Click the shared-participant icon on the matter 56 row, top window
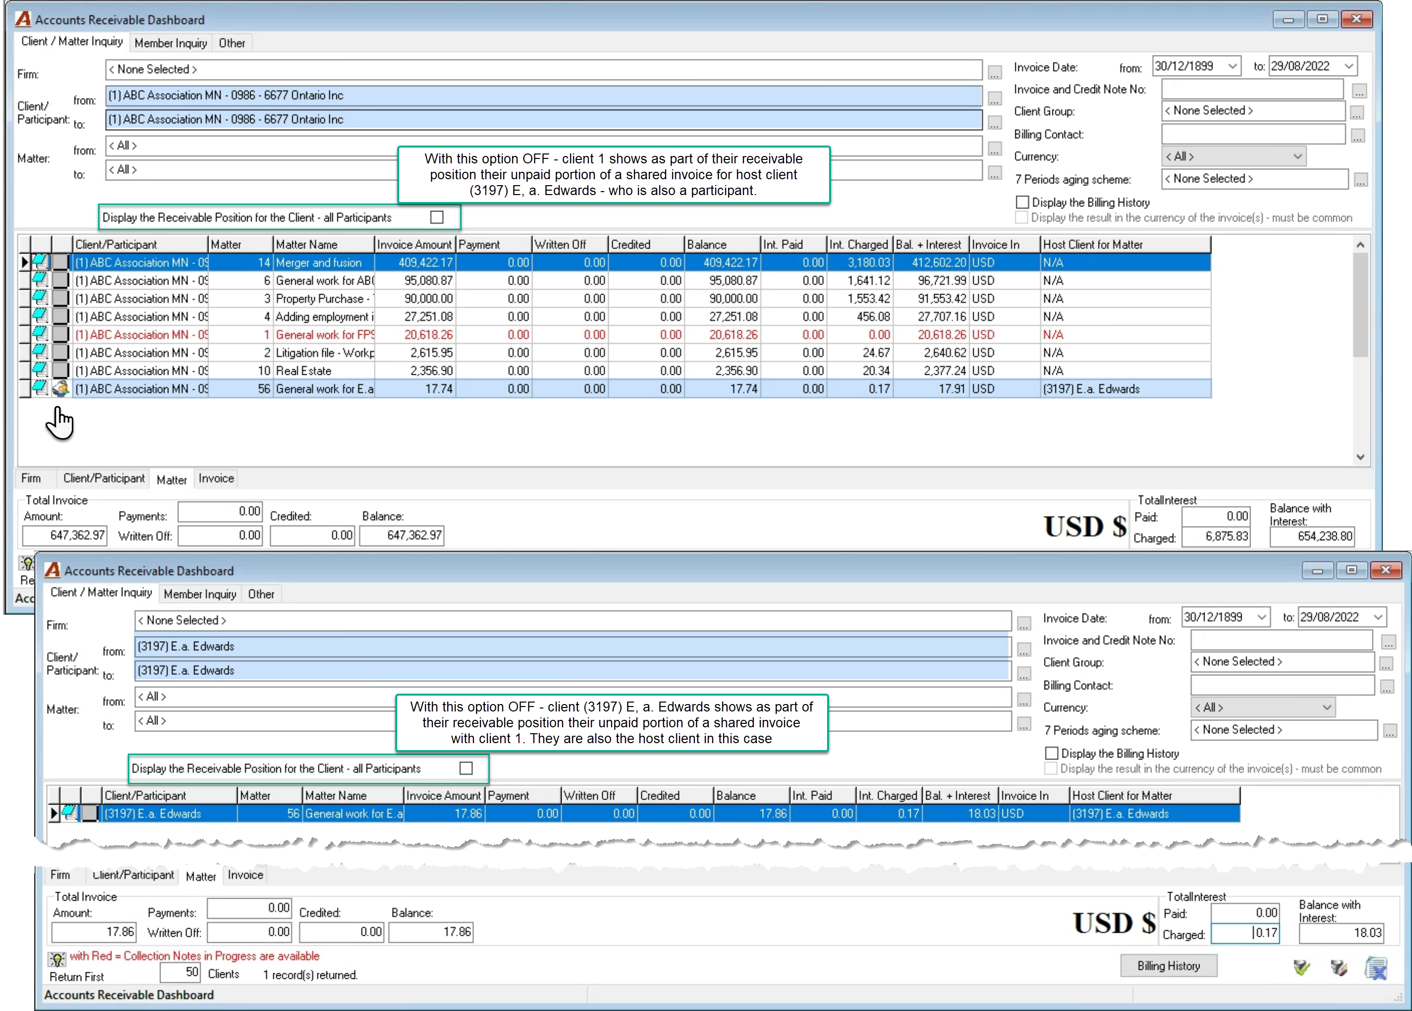Viewport: 1412px width, 1011px height. 60,389
